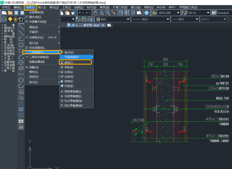Toggle the layer on/off light bulb
Viewport: 232px width, 169px height.
(x=10, y=19)
